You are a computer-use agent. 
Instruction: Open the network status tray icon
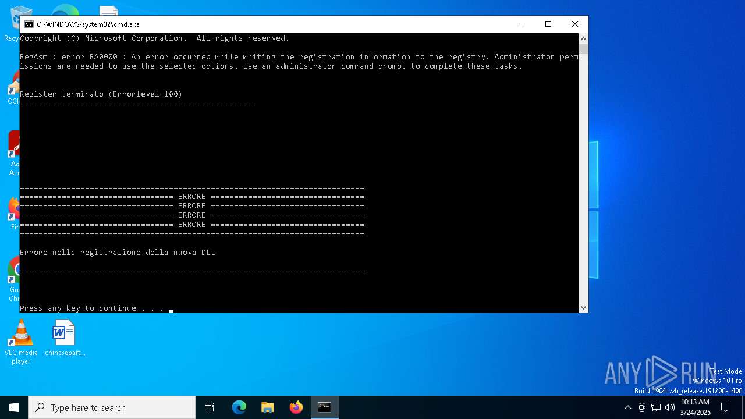[656, 407]
